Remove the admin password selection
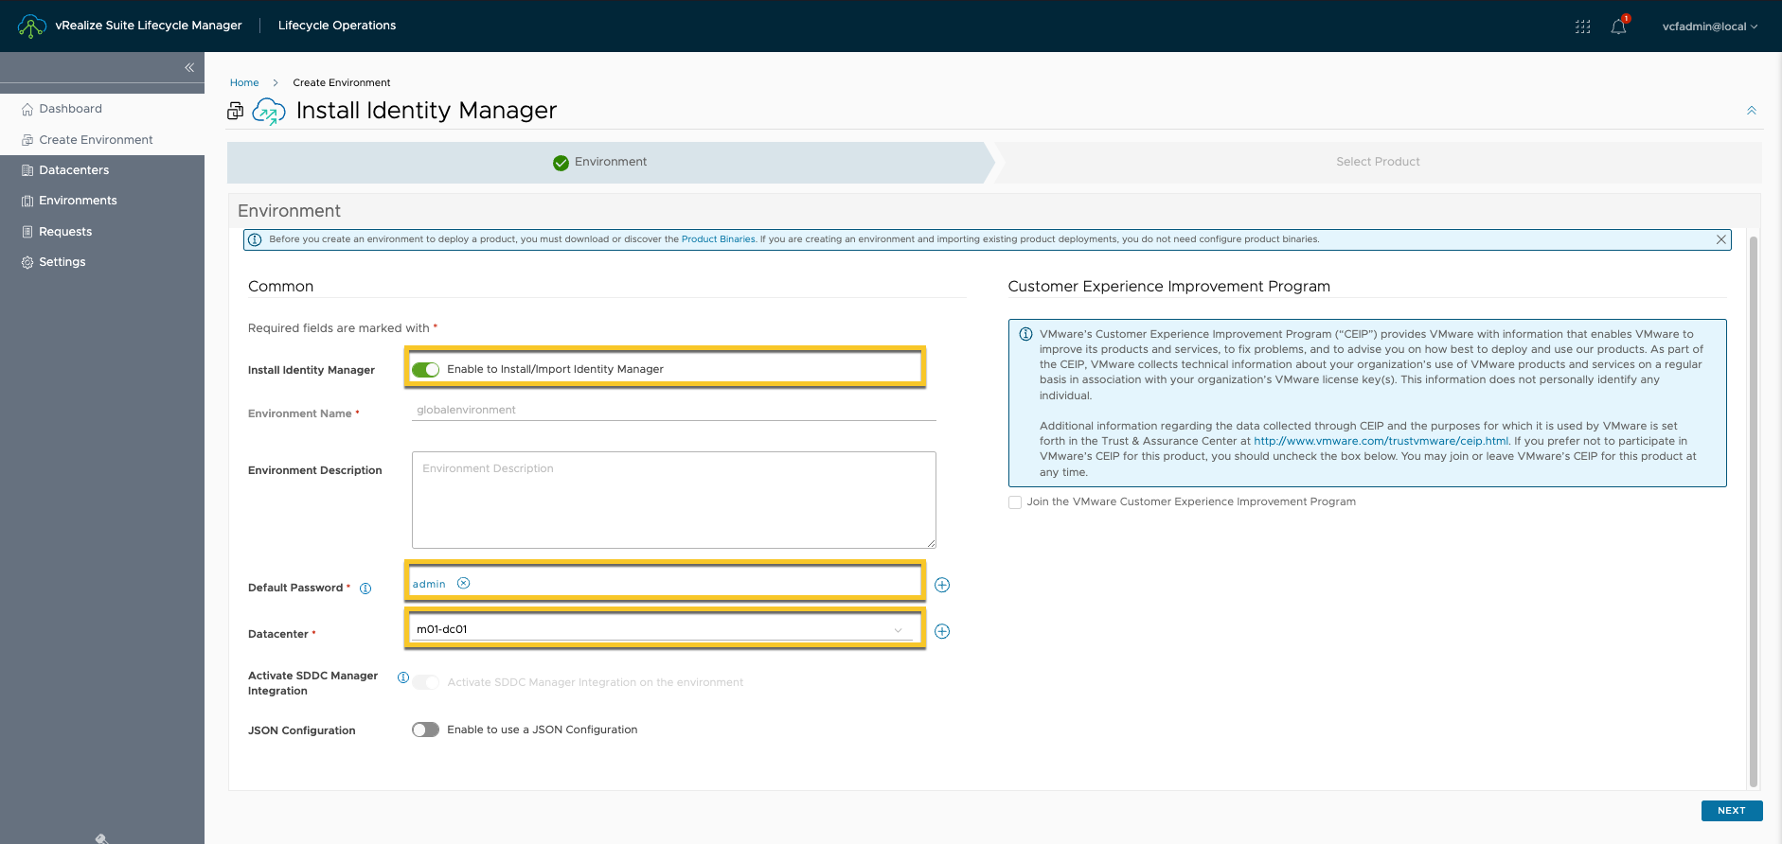 click(x=464, y=583)
